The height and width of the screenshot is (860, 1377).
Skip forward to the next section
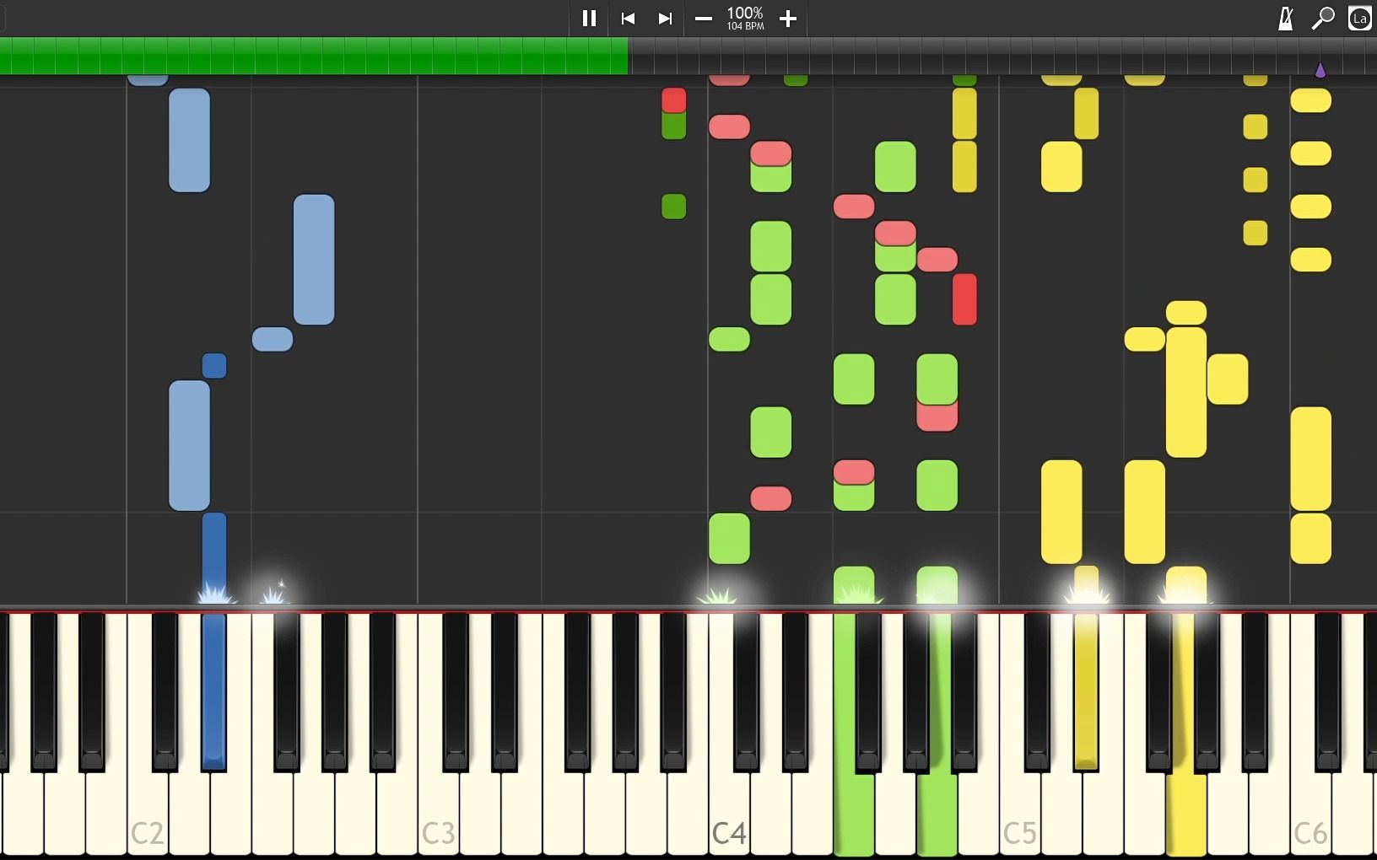[665, 18]
